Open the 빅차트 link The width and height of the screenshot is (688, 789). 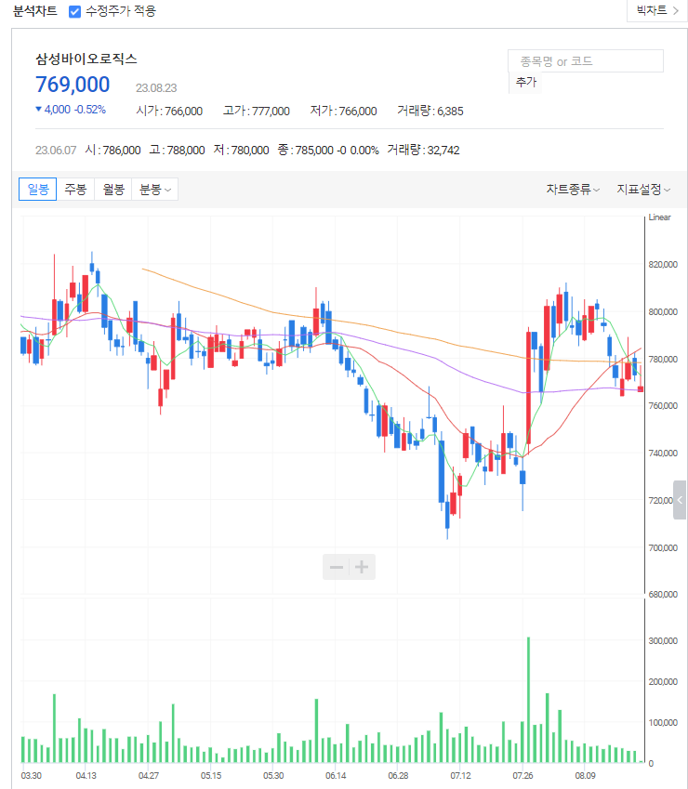pos(656,10)
